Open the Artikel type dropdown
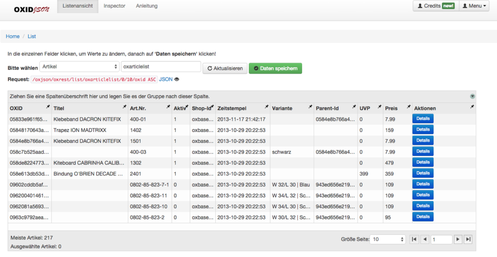 click(79, 67)
